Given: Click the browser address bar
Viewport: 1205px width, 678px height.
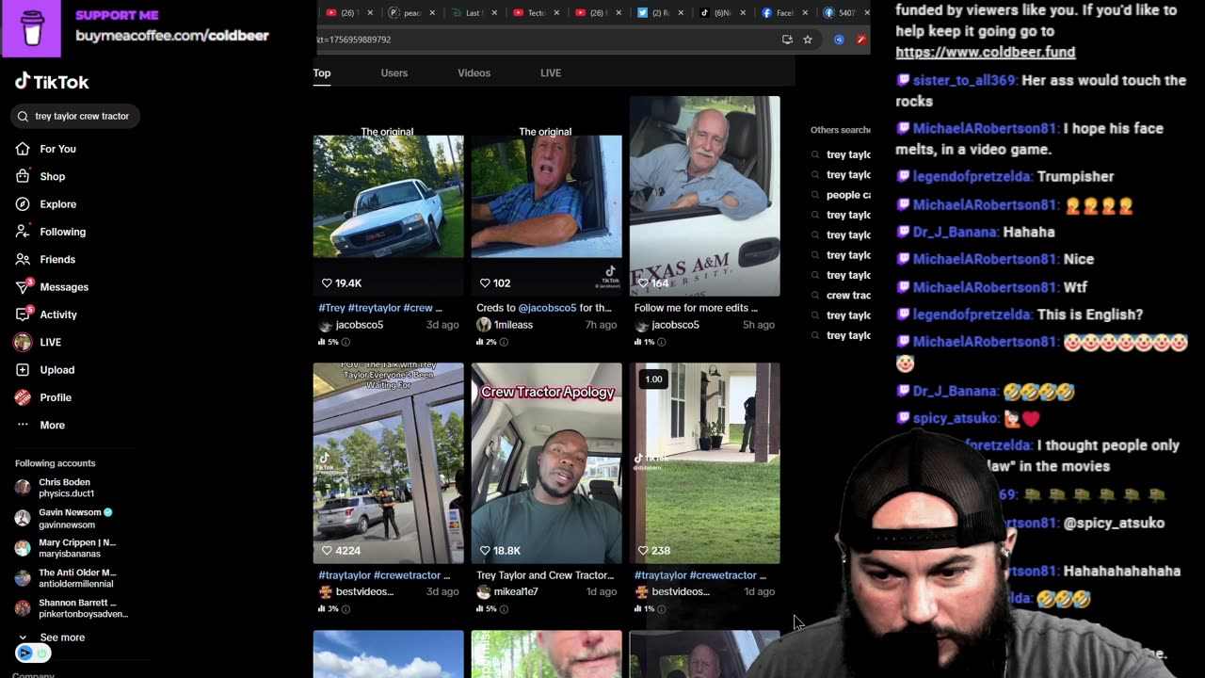Looking at the screenshot, I should point(546,40).
